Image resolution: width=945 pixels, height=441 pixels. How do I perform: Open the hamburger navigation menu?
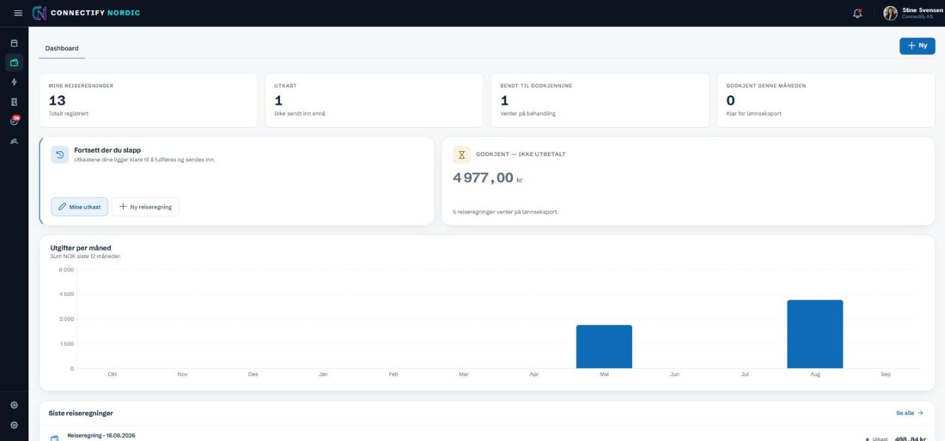18,13
